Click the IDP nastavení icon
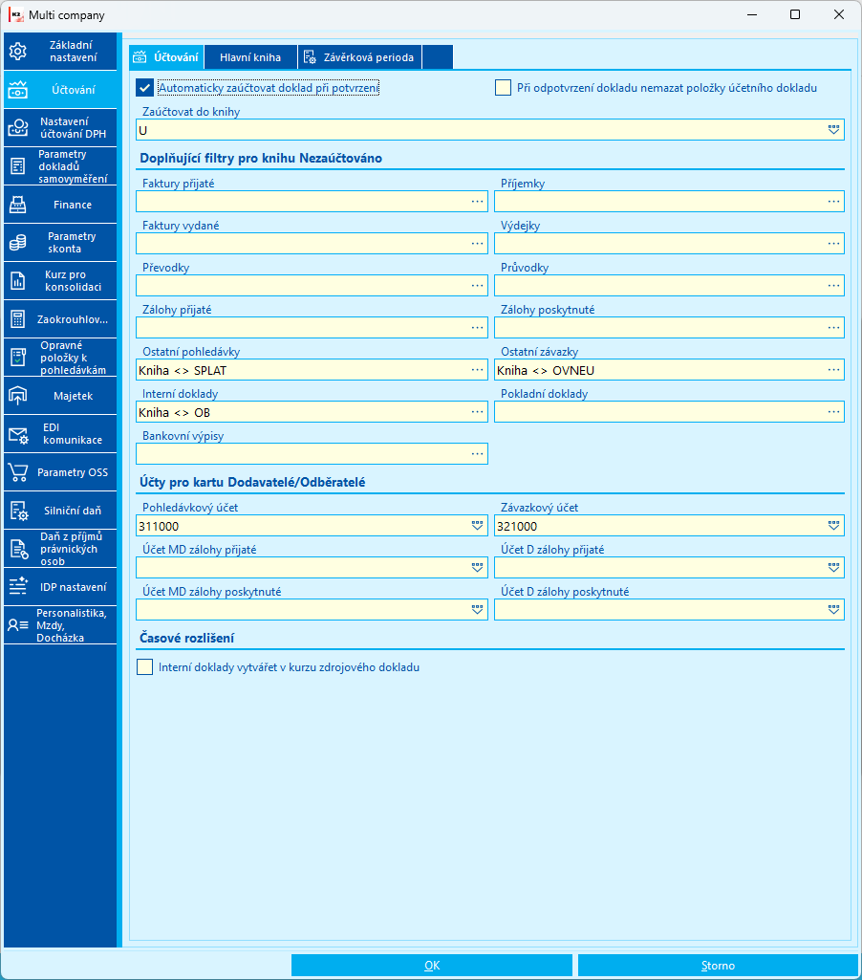Screen dimensions: 862x980 [x=17, y=587]
